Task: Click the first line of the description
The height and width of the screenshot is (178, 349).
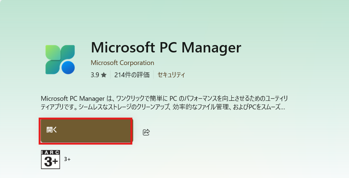Action: tap(164, 99)
